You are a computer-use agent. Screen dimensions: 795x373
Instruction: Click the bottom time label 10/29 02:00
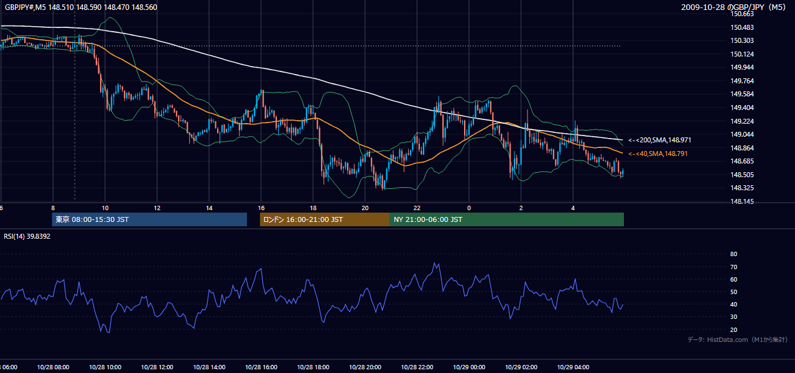coord(521,367)
